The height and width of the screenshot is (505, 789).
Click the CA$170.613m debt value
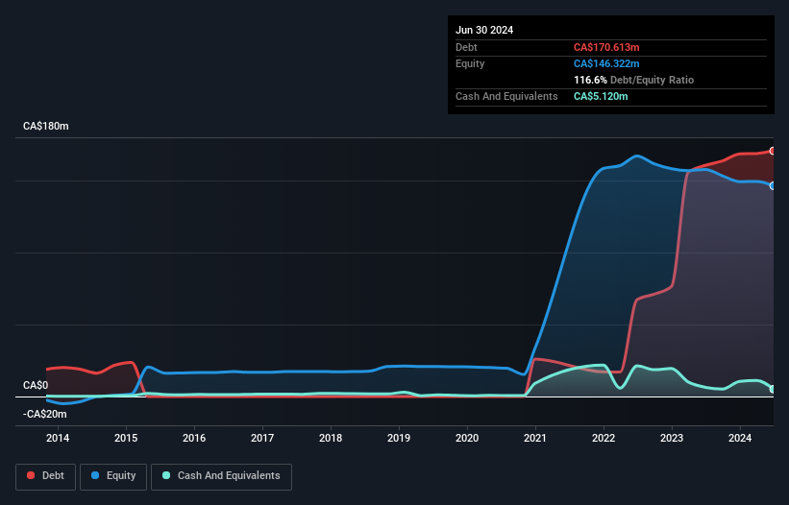pyautogui.click(x=606, y=47)
